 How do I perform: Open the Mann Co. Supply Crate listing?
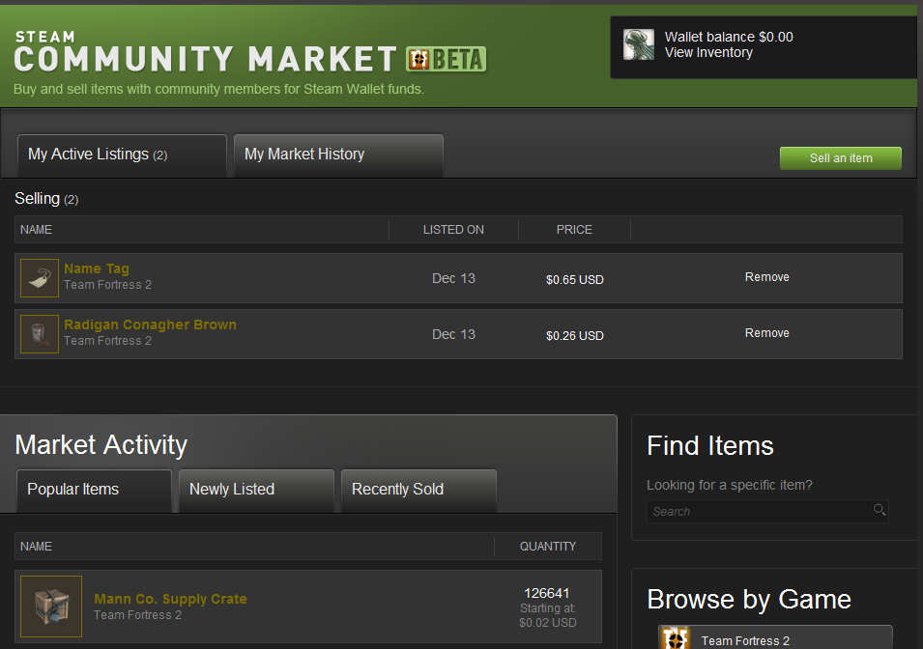click(x=170, y=599)
